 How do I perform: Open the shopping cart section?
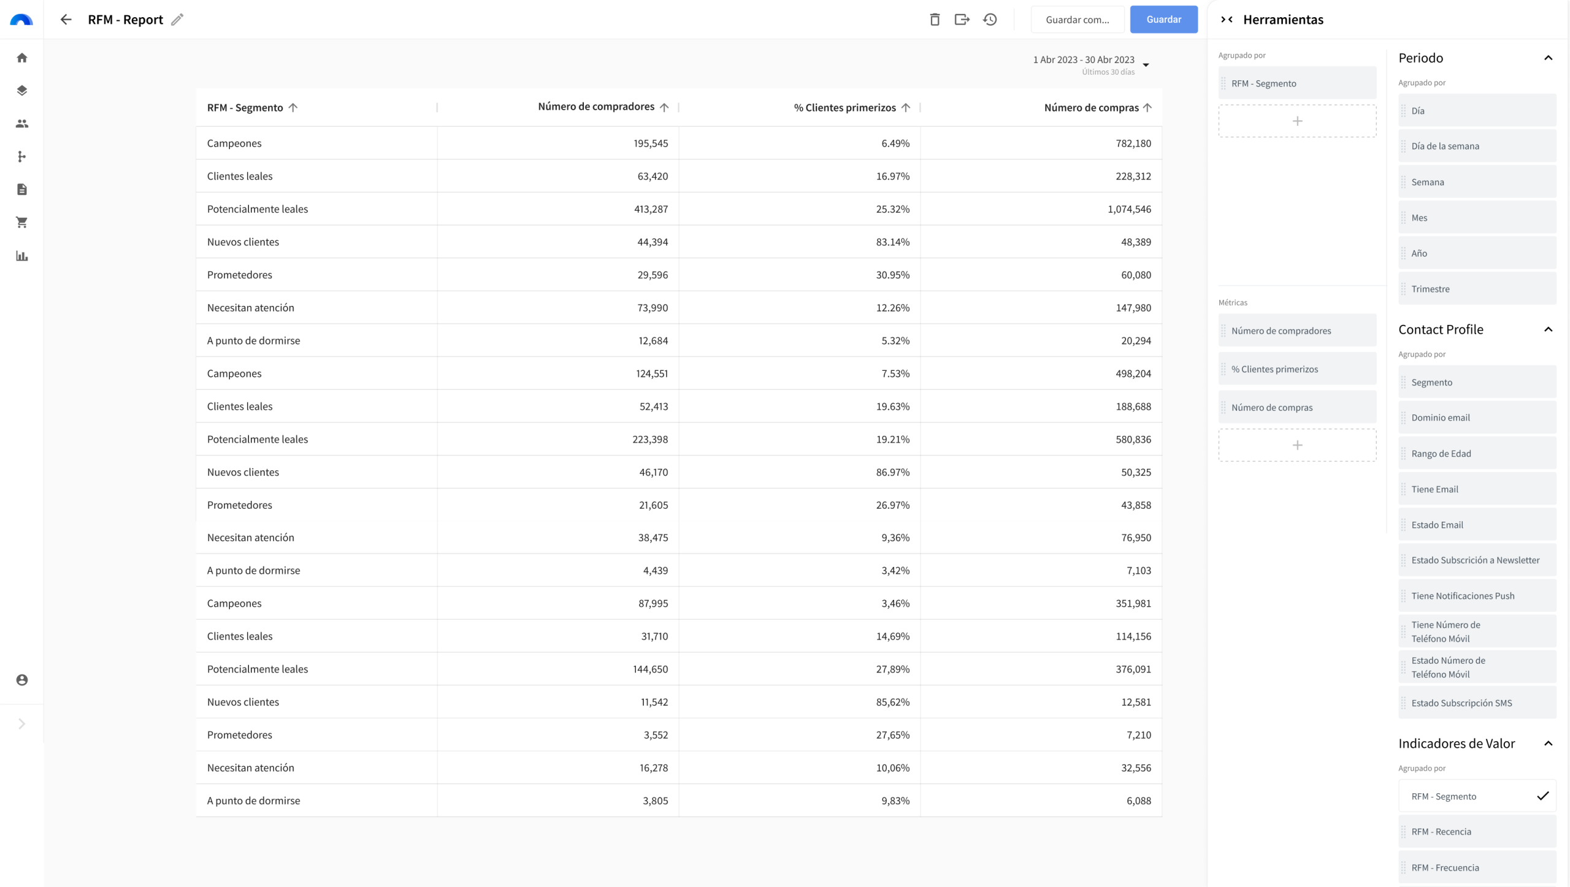click(22, 222)
